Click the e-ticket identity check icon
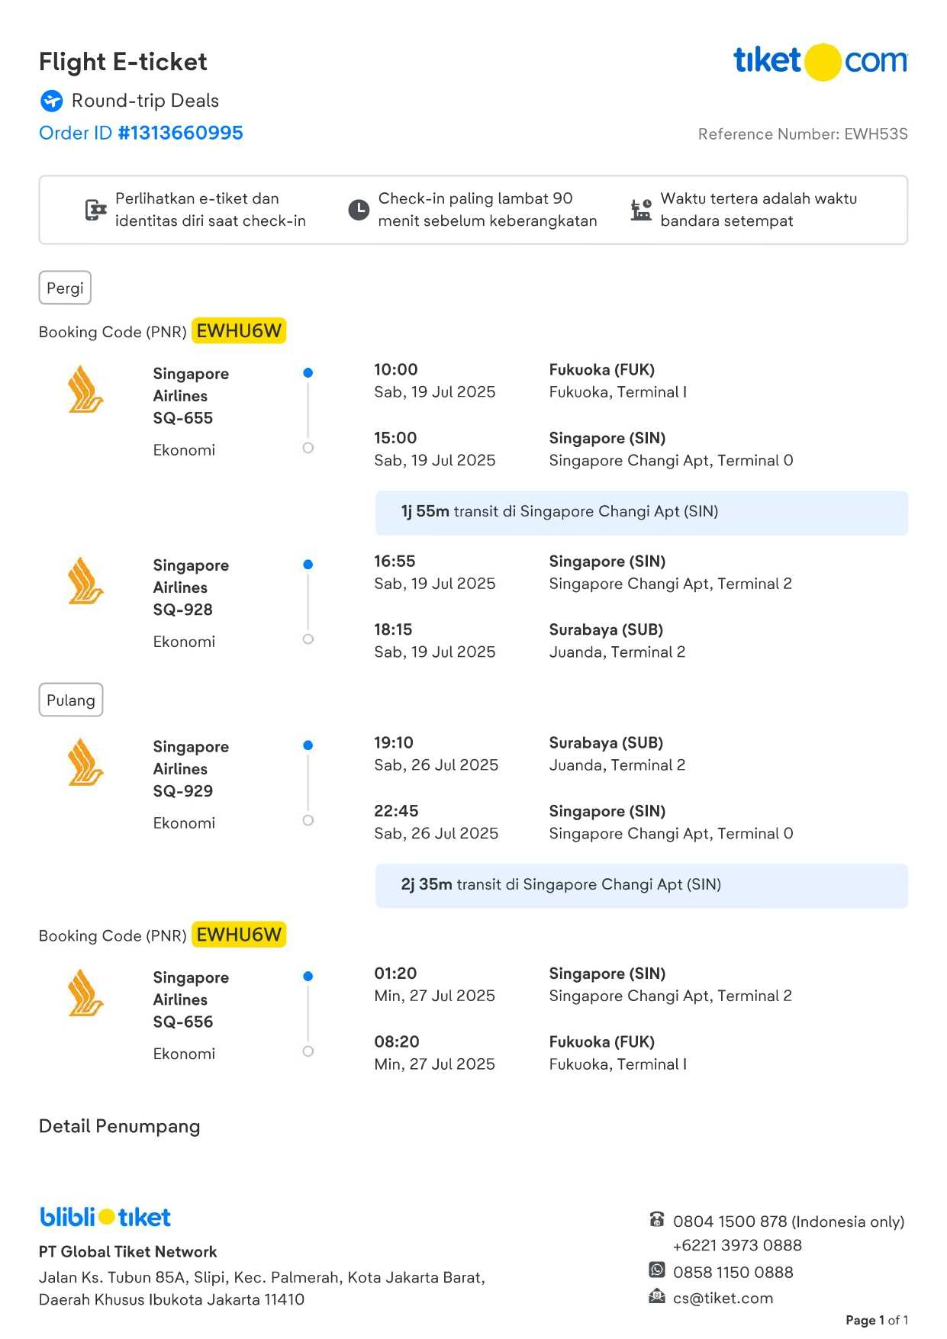The image size is (947, 1339). coord(95,210)
